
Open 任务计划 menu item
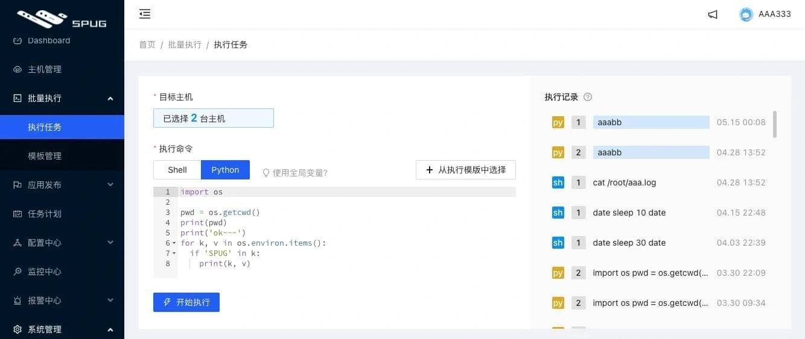point(62,214)
